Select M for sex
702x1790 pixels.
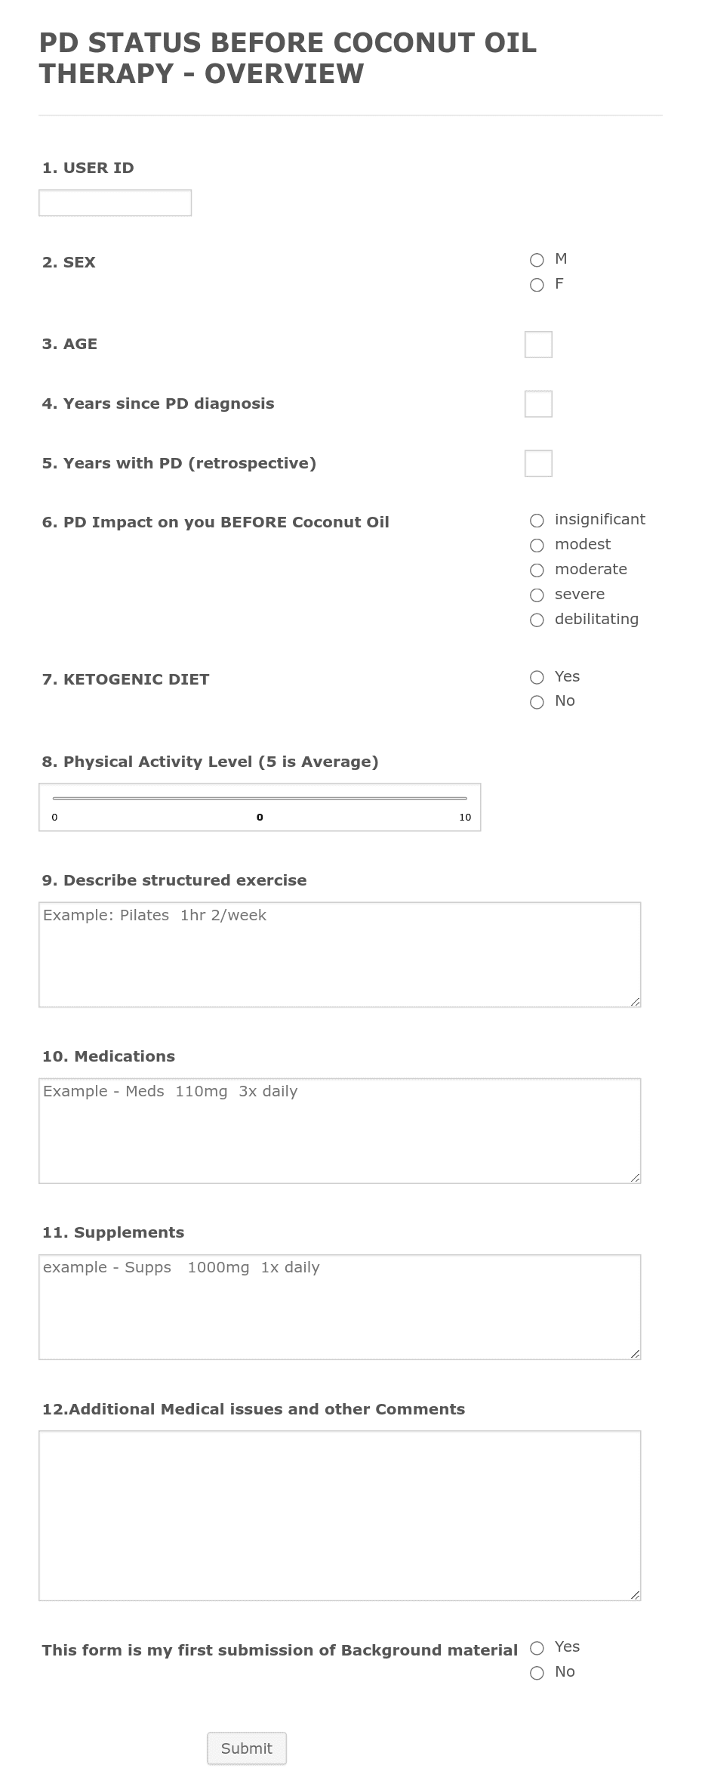[x=537, y=260]
